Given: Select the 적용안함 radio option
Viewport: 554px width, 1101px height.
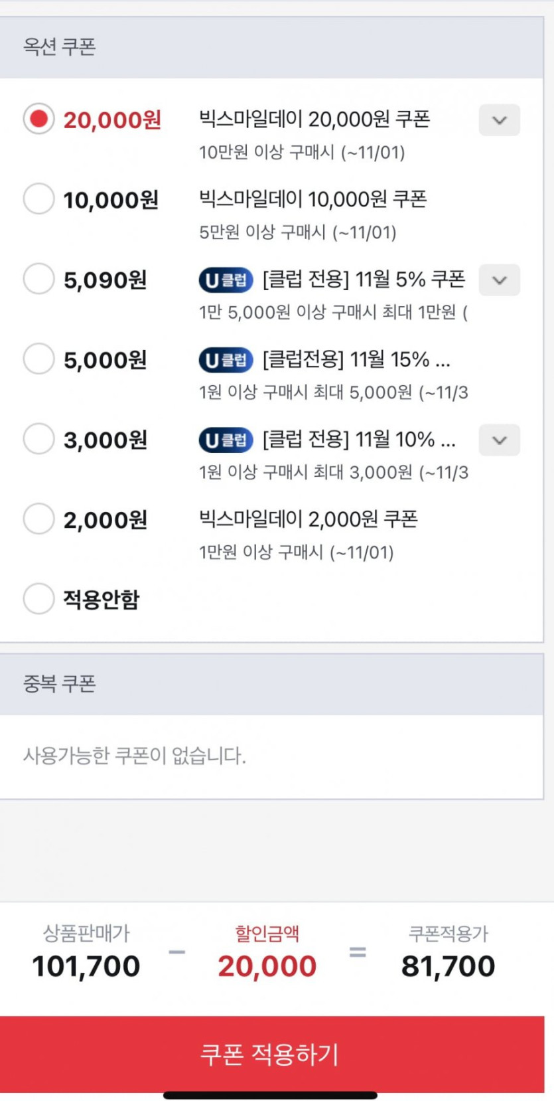Looking at the screenshot, I should pos(38,599).
